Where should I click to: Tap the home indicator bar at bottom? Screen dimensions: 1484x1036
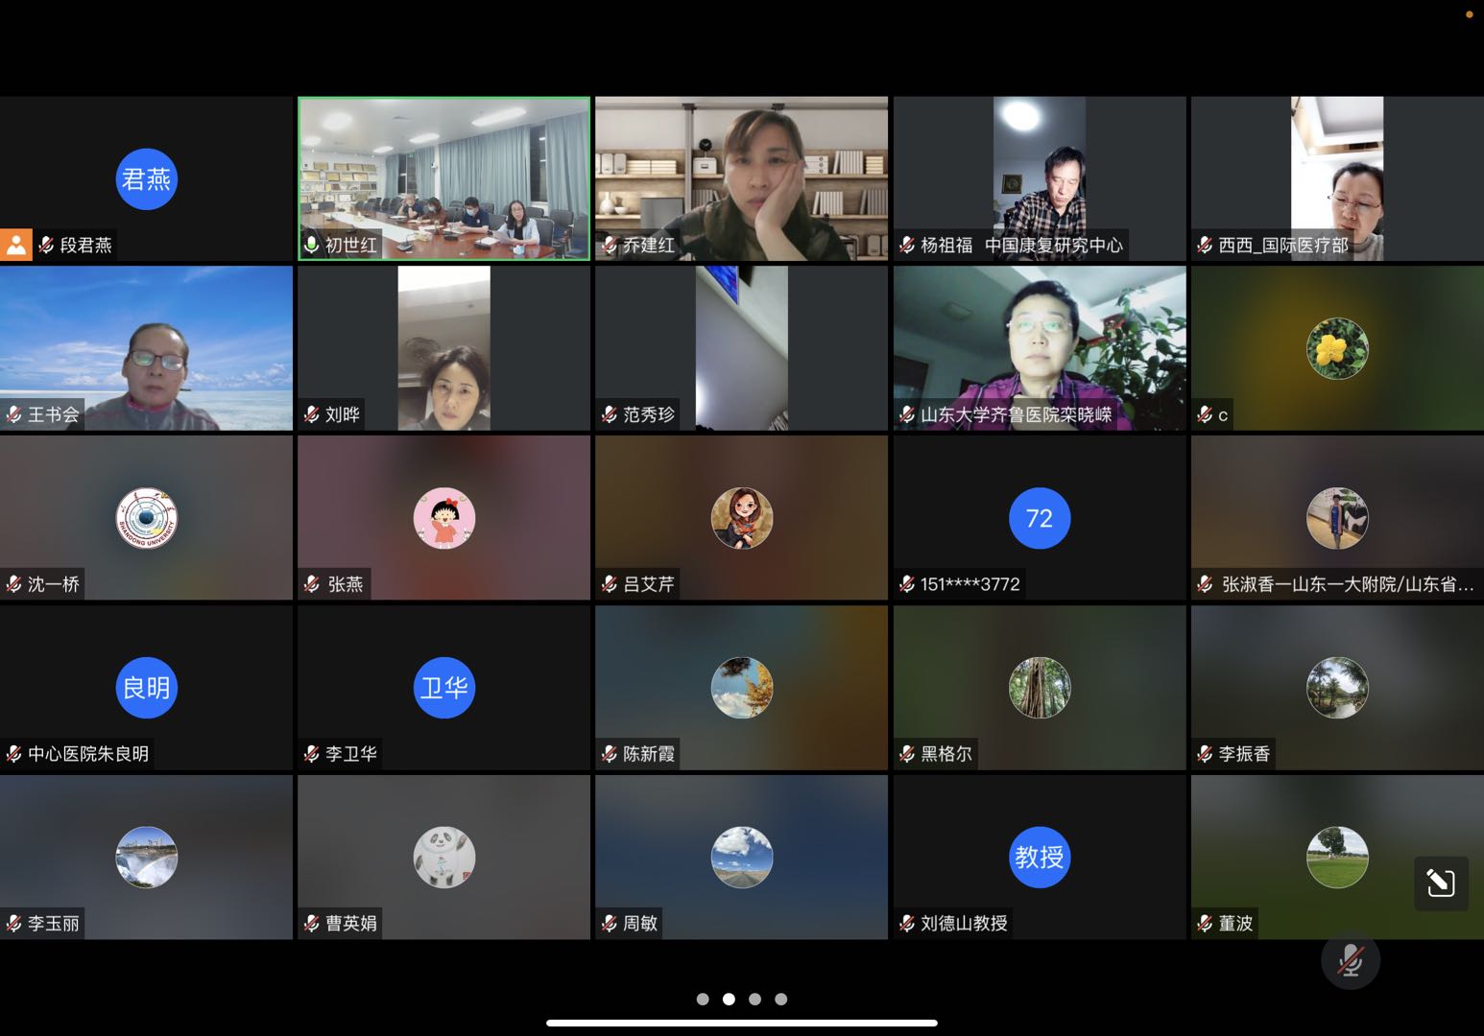(741, 1023)
